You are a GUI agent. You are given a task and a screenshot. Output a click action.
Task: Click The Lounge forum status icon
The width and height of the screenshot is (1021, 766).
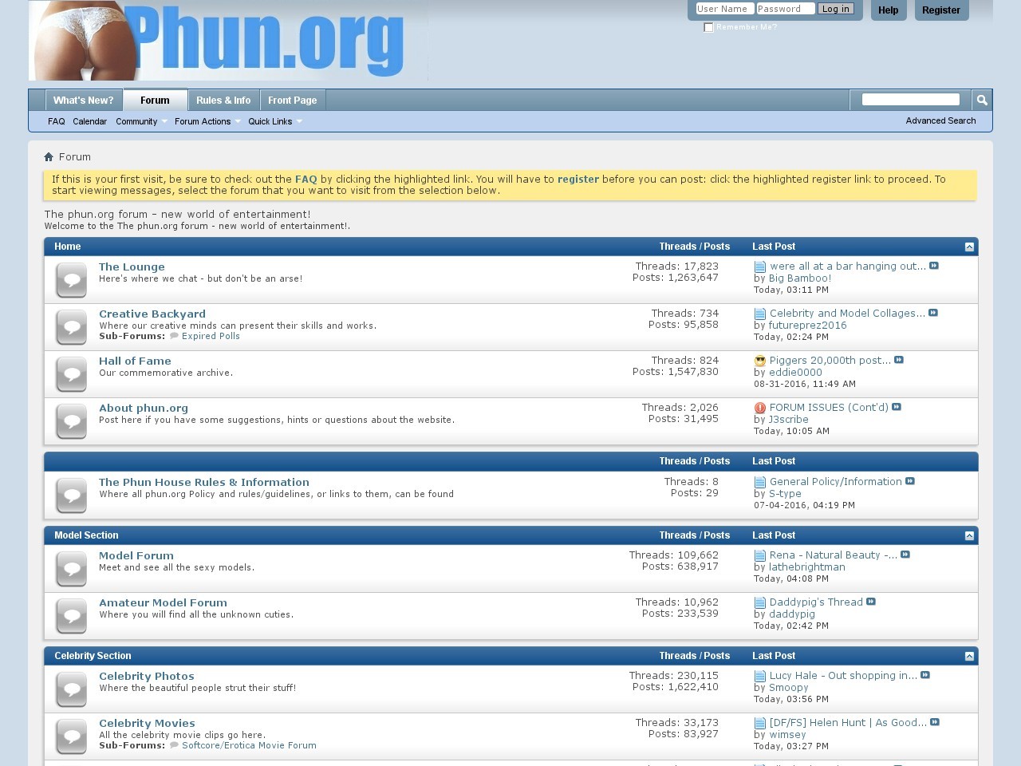(x=71, y=279)
